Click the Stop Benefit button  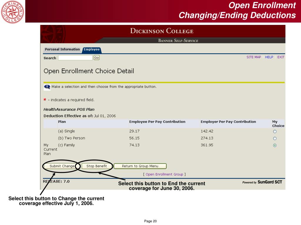click(96, 166)
